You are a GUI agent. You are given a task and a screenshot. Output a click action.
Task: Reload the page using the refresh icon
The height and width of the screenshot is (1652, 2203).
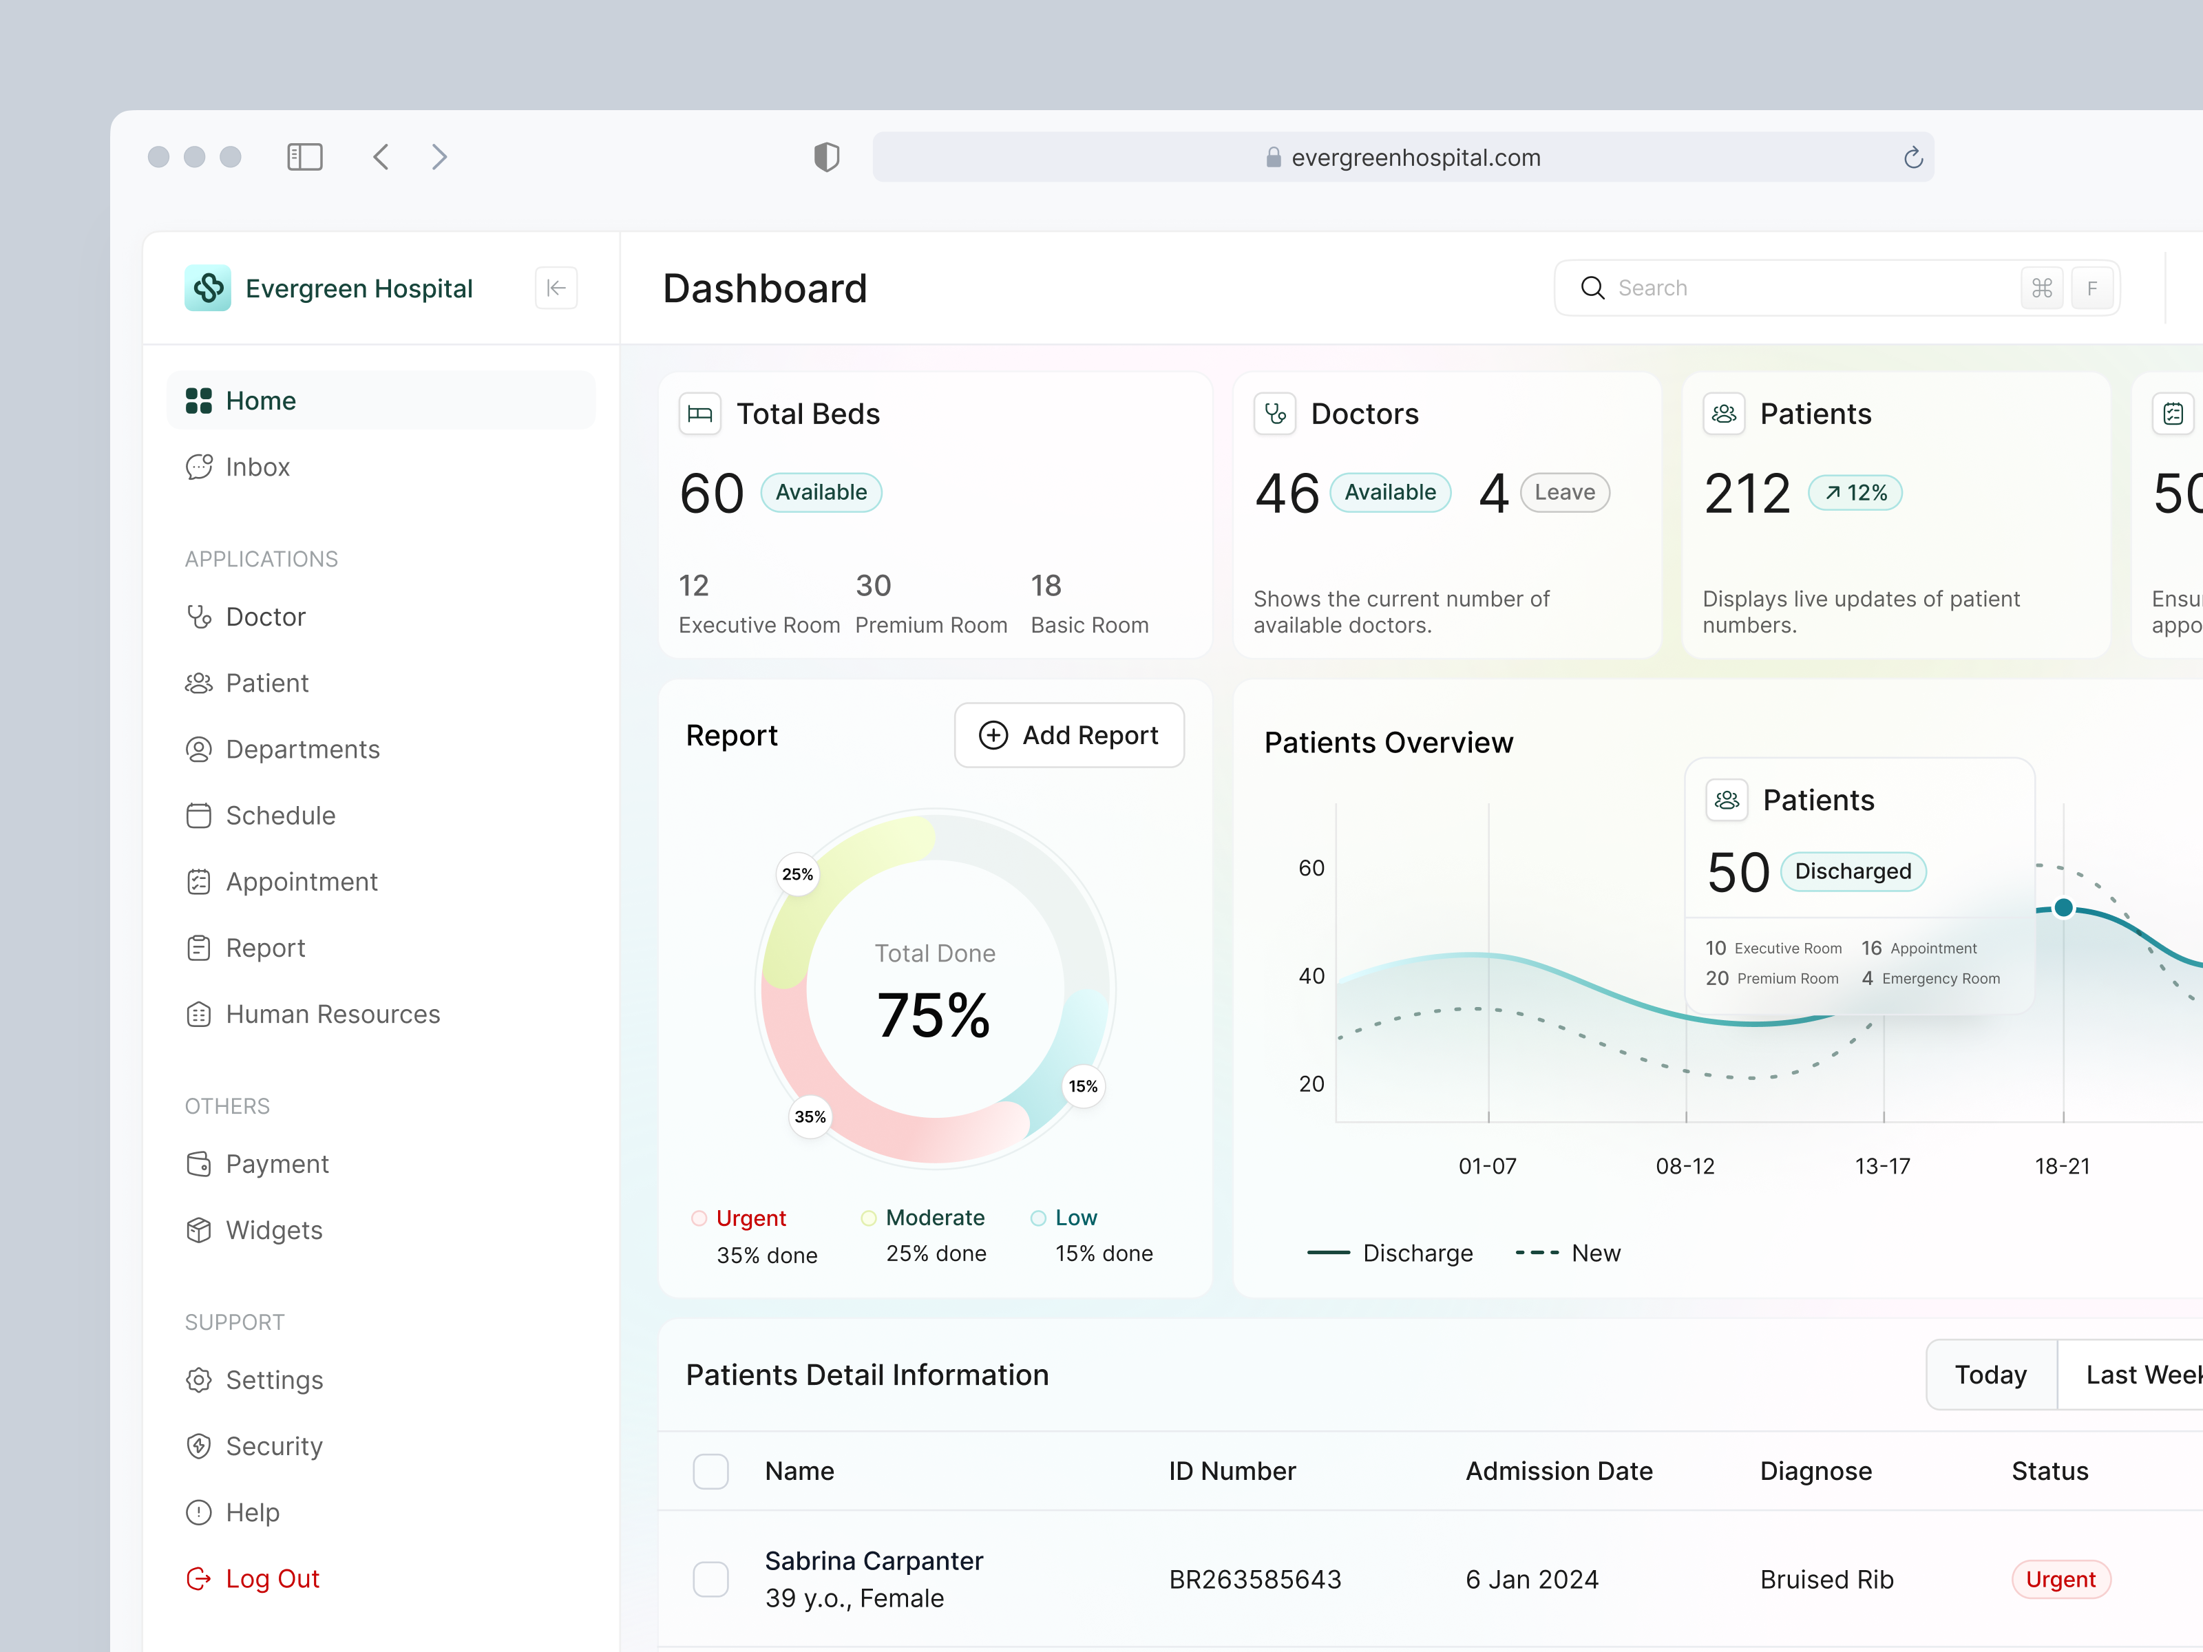1912,158
